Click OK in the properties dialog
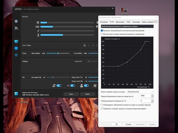Image resolution: width=178 pixels, height=133 pixels. click(116, 124)
